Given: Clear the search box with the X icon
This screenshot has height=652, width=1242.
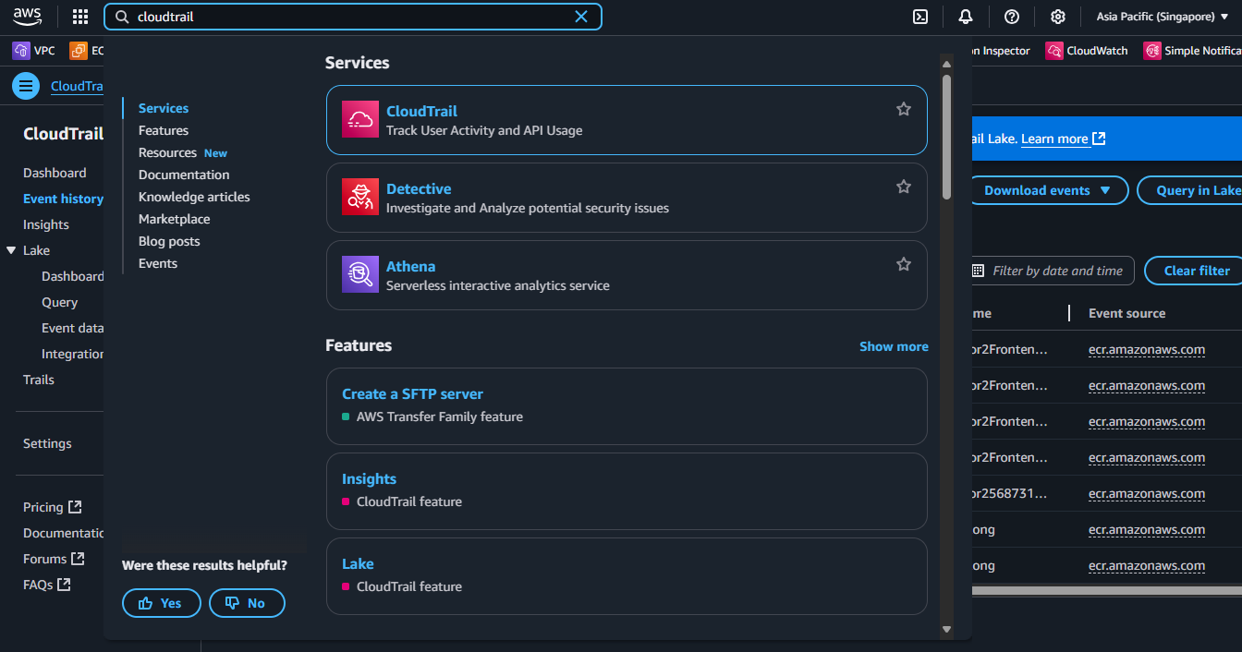Looking at the screenshot, I should [580, 16].
